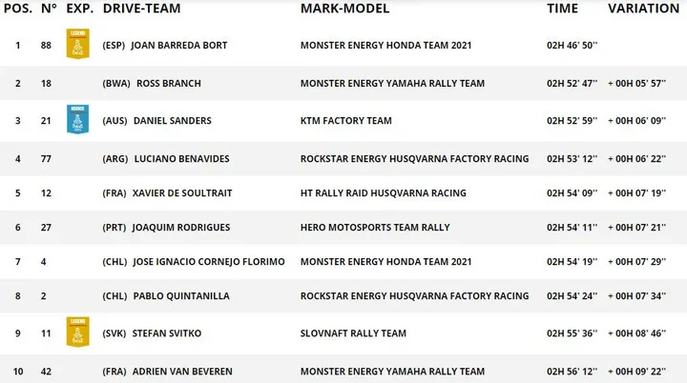The height and width of the screenshot is (383, 687).
Task: Select Jose Ignacio Cornejo Florimo name
Action: [209, 262]
